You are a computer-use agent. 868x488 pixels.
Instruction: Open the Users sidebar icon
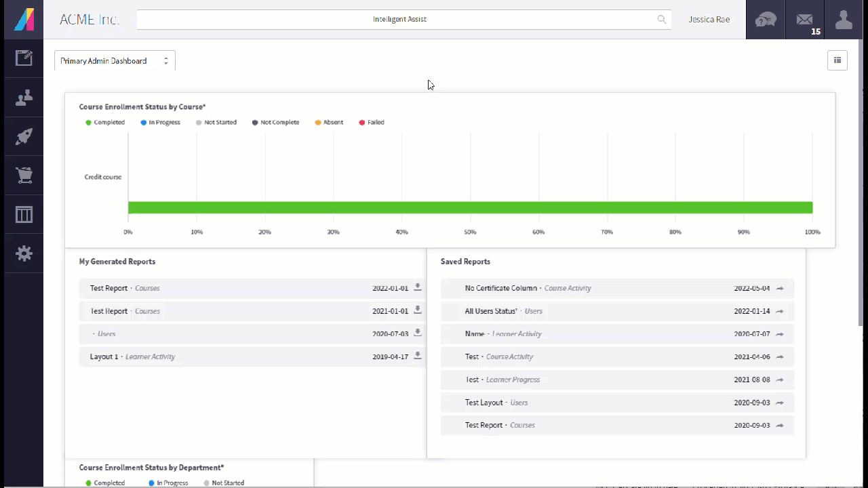(24, 98)
